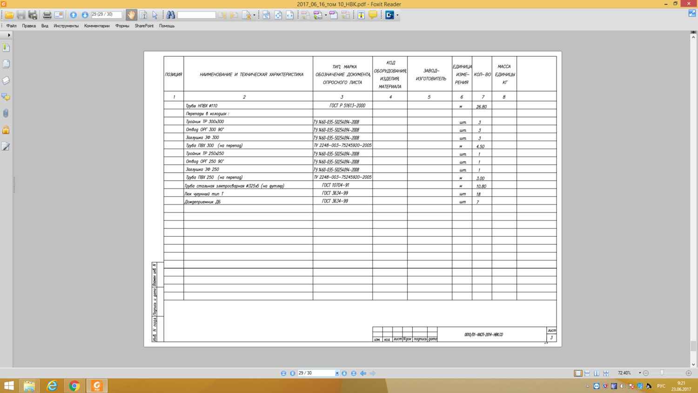Go to previous view with left arrow
This screenshot has width=698, height=393.
pos(363,373)
